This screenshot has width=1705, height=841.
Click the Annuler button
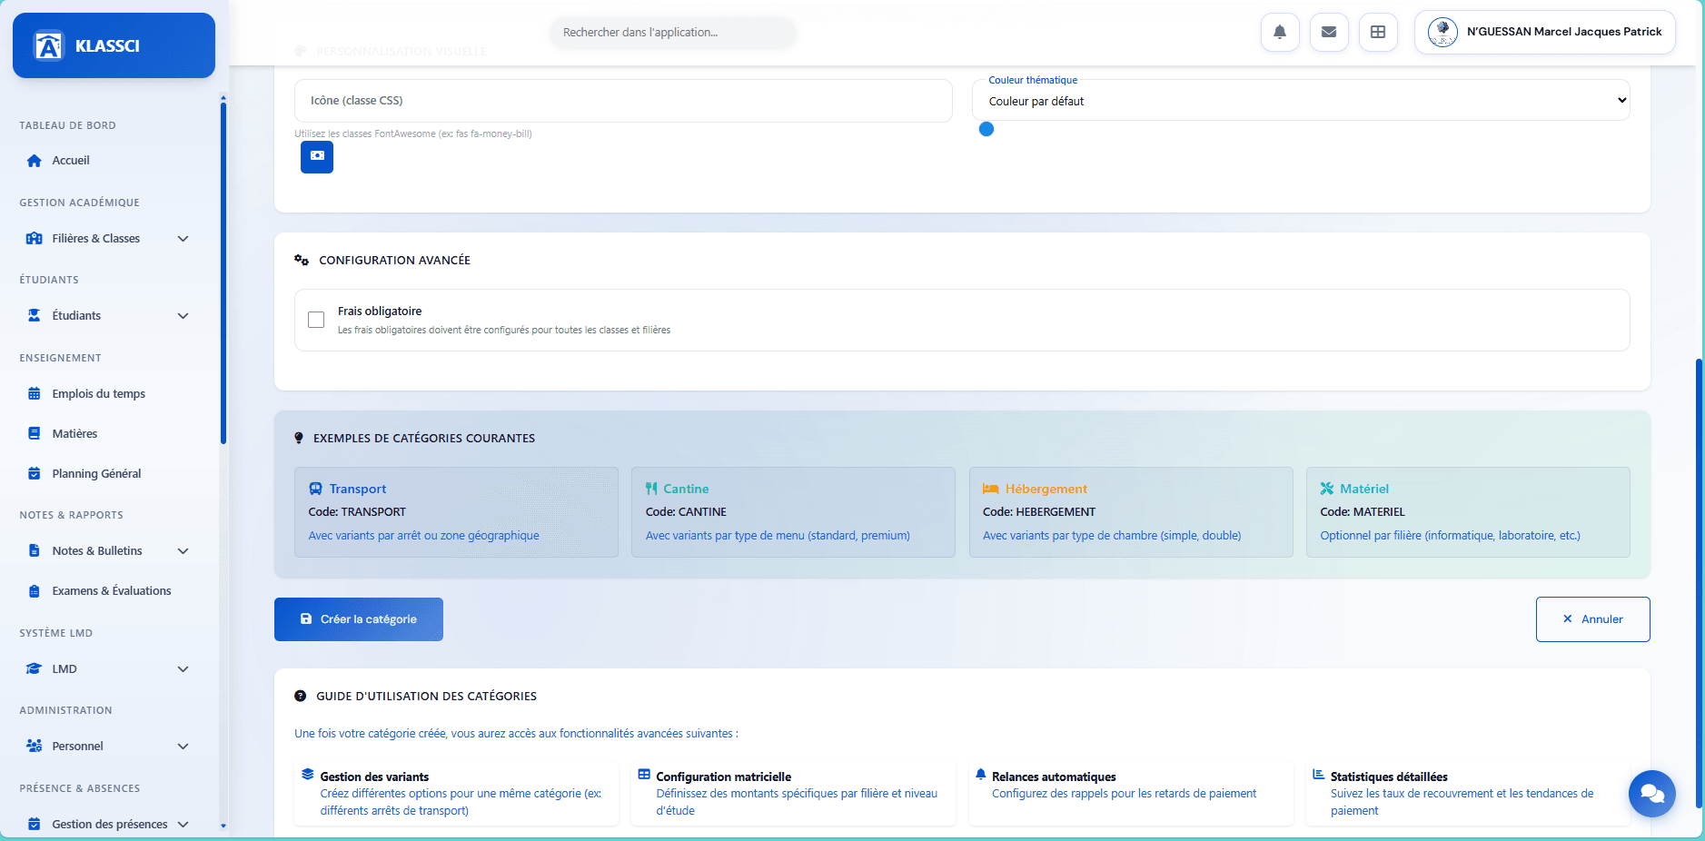(1592, 618)
